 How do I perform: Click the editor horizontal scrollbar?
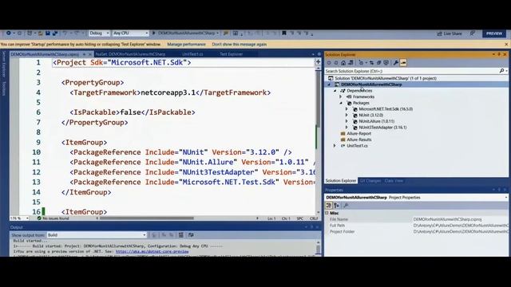(x=147, y=218)
